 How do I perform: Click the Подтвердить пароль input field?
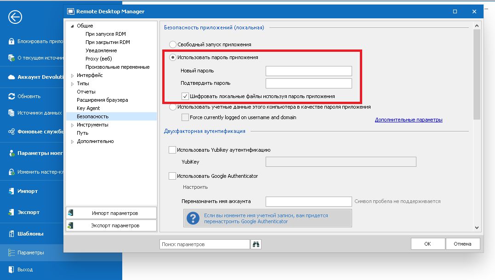(x=309, y=83)
